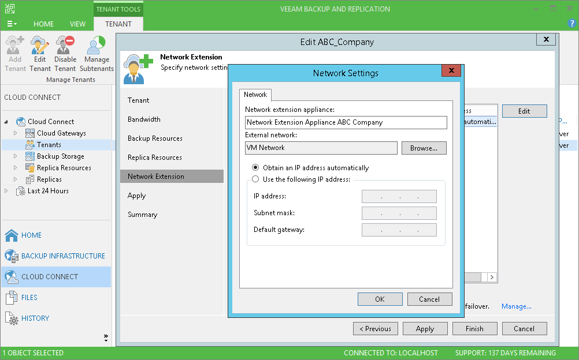The height and width of the screenshot is (360, 579).
Task: Click the Manage... link
Action: [x=516, y=306]
